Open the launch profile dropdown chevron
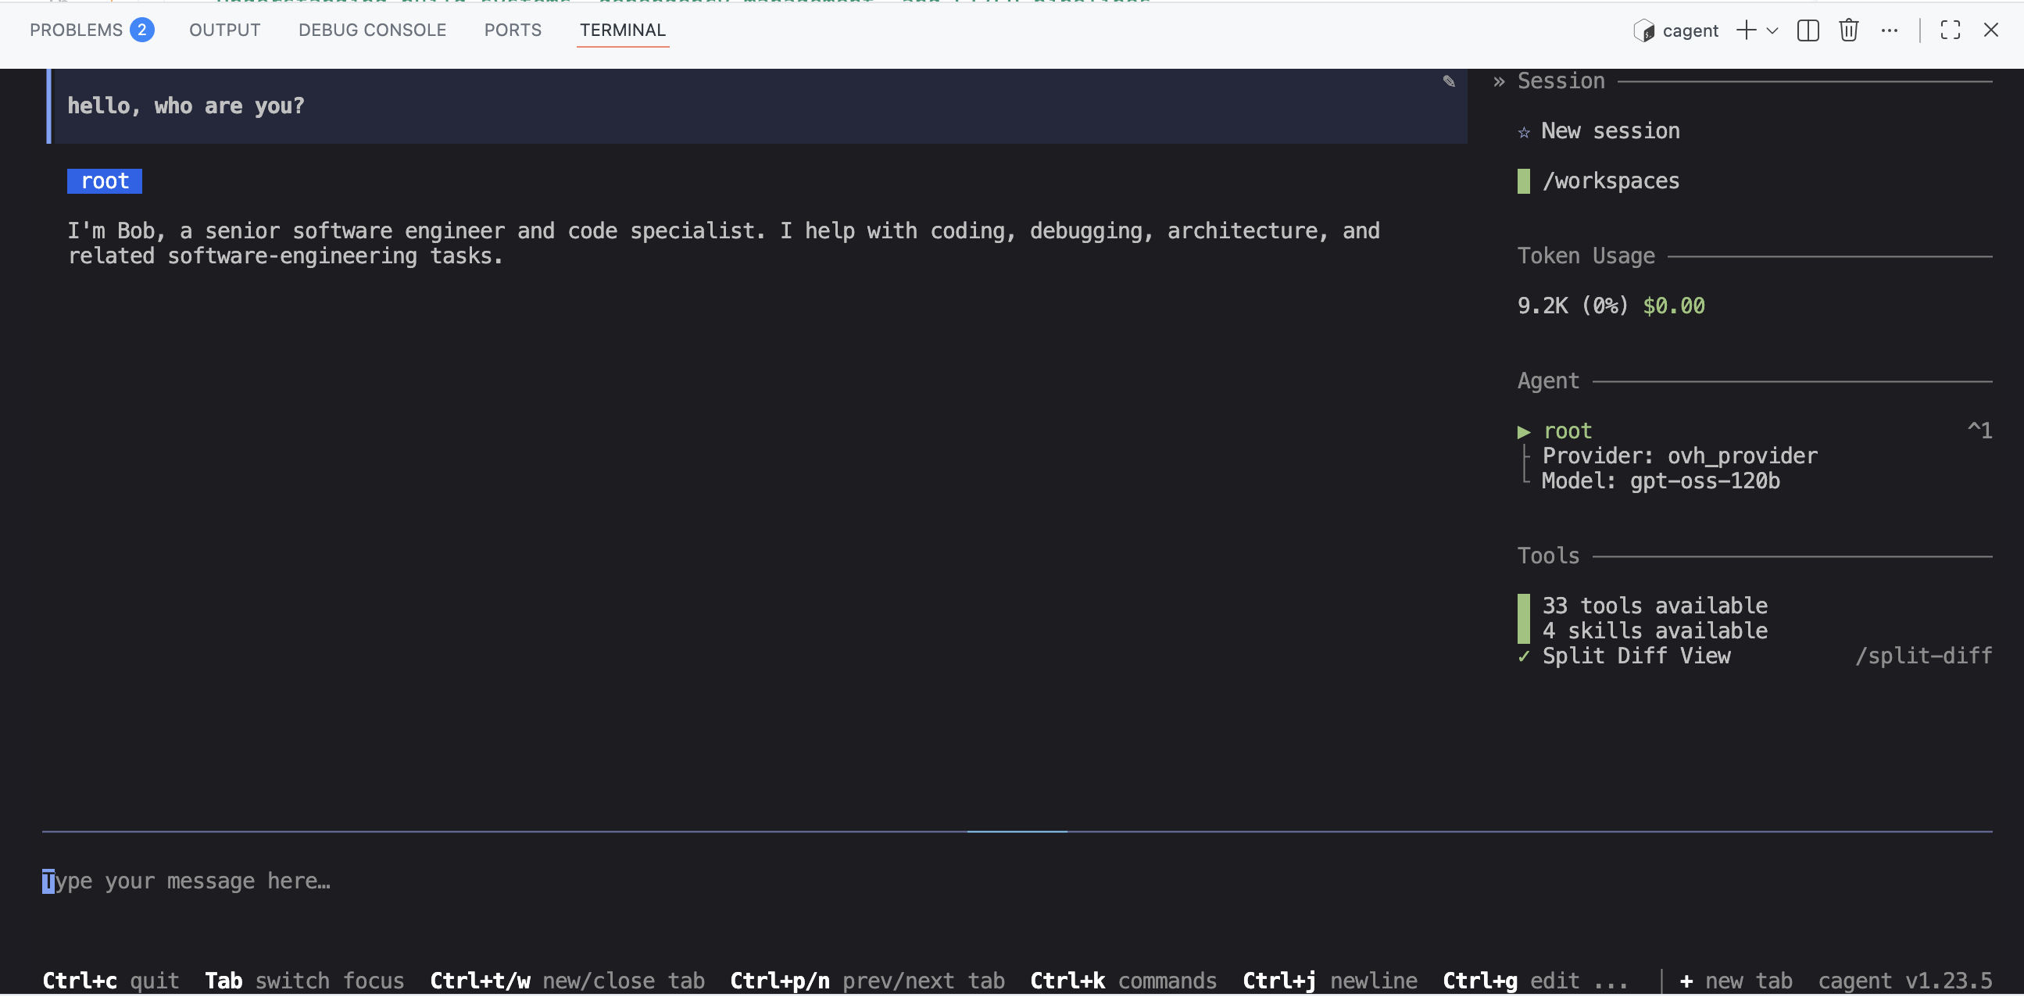Image resolution: width=2024 pixels, height=997 pixels. click(x=1772, y=30)
